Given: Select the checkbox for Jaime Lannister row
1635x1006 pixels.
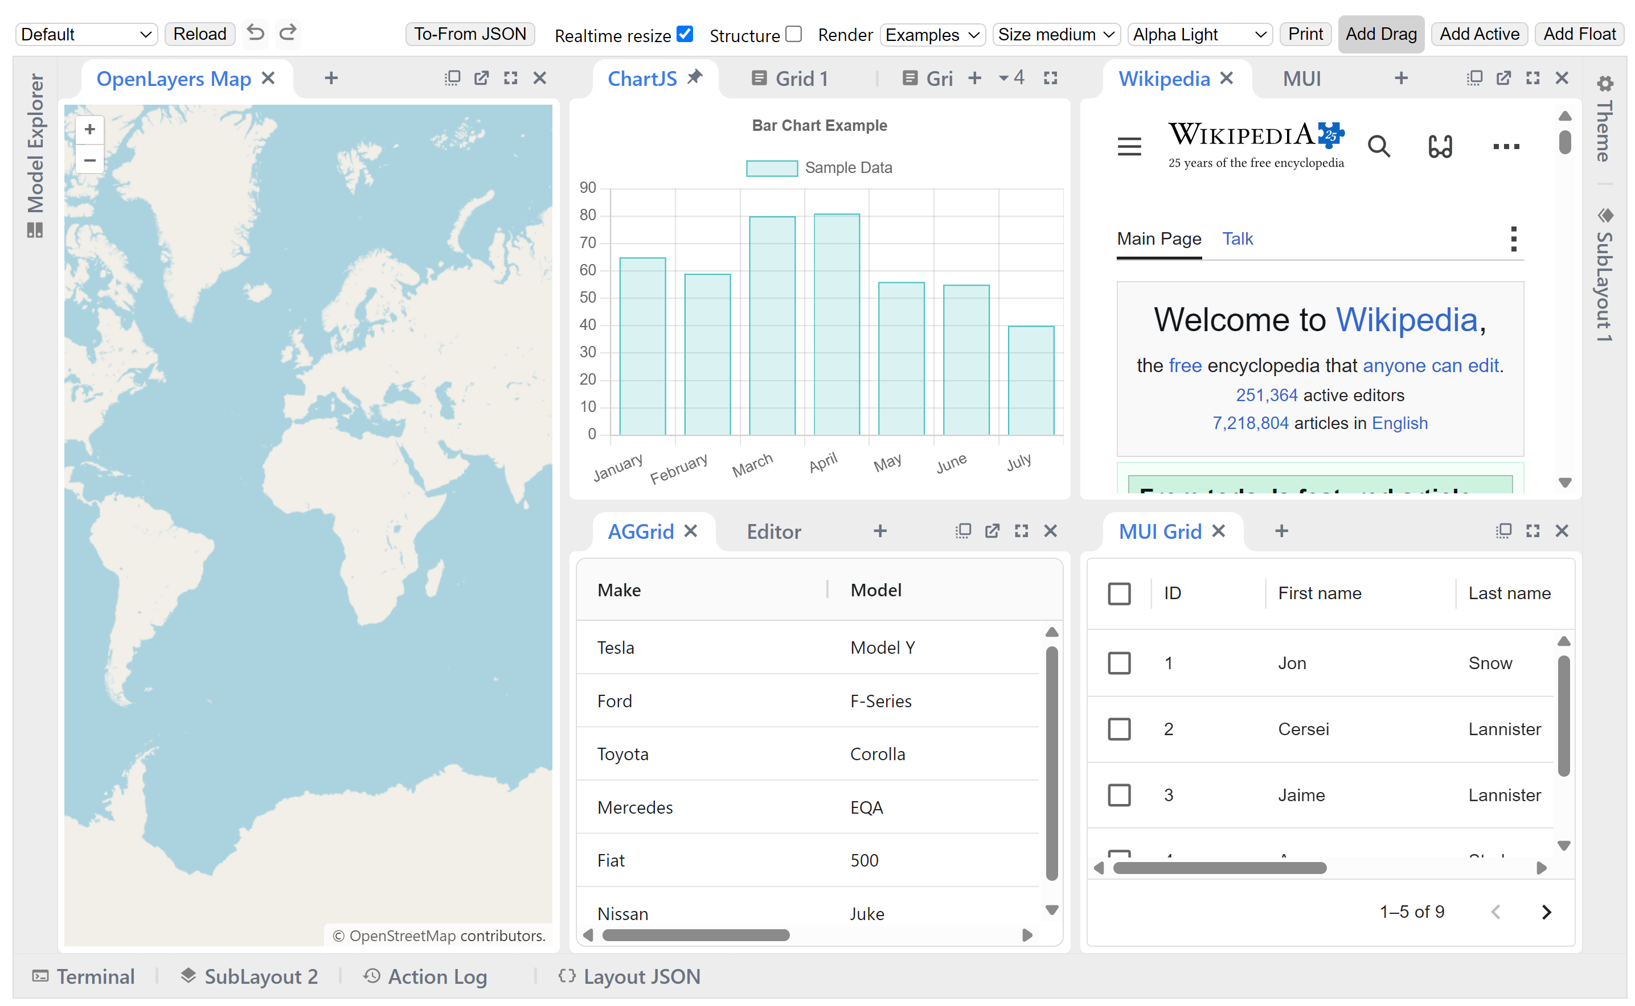Looking at the screenshot, I should (1119, 795).
